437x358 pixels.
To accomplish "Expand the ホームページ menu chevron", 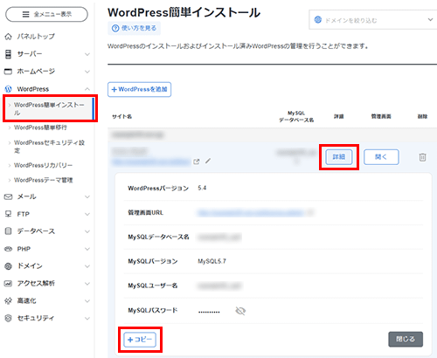I will pyautogui.click(x=87, y=72).
